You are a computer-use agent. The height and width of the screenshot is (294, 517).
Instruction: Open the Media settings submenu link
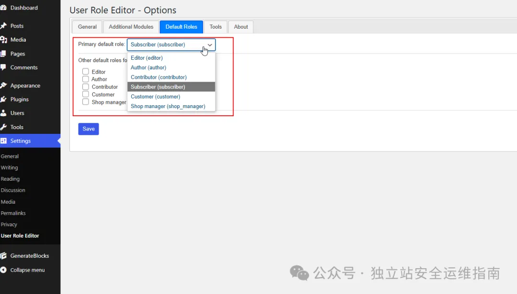pyautogui.click(x=8, y=202)
